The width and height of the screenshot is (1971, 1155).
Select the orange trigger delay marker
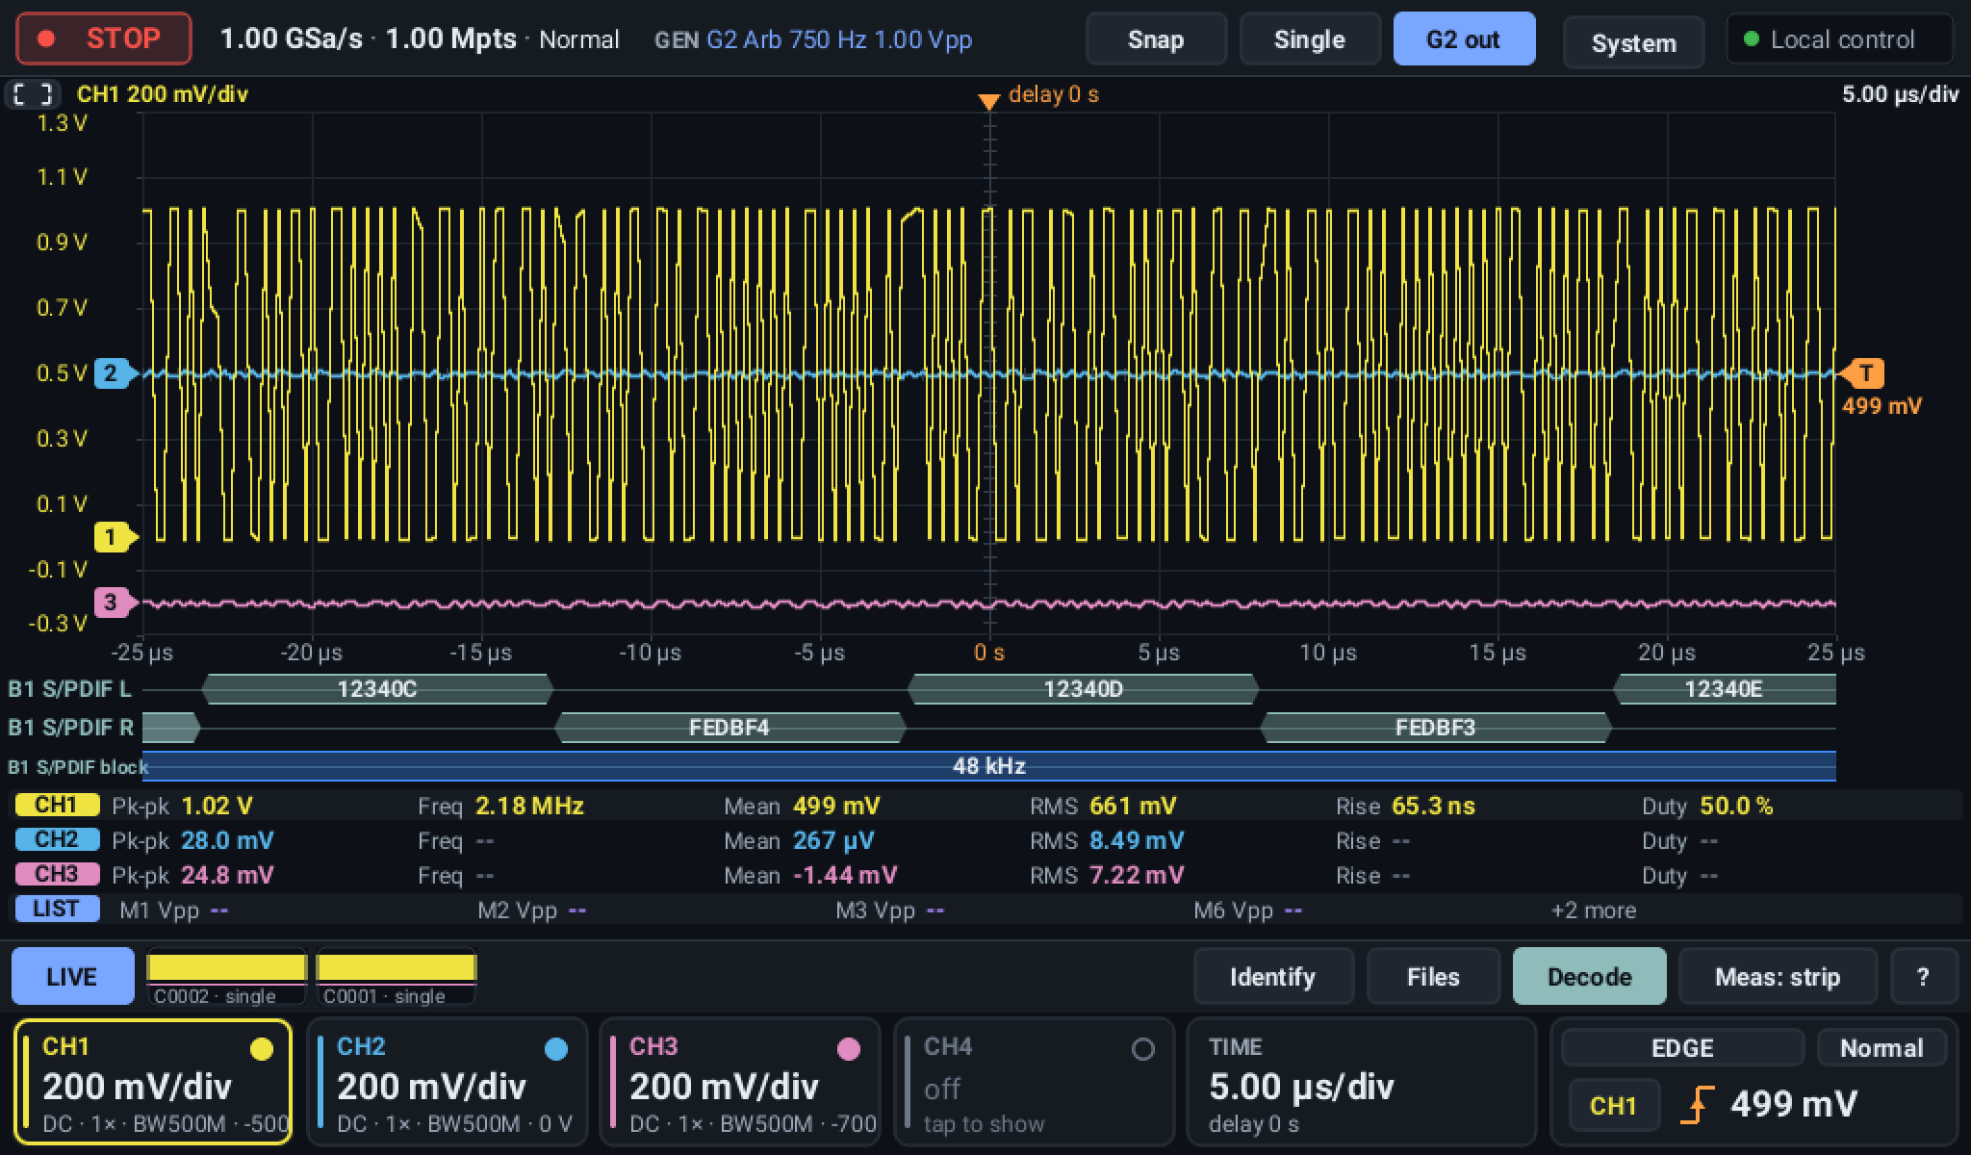coord(988,101)
